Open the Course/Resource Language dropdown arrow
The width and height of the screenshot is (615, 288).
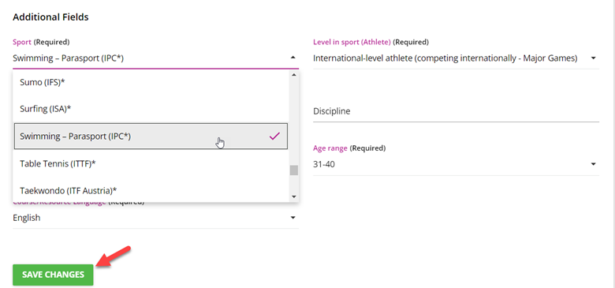coord(293,217)
